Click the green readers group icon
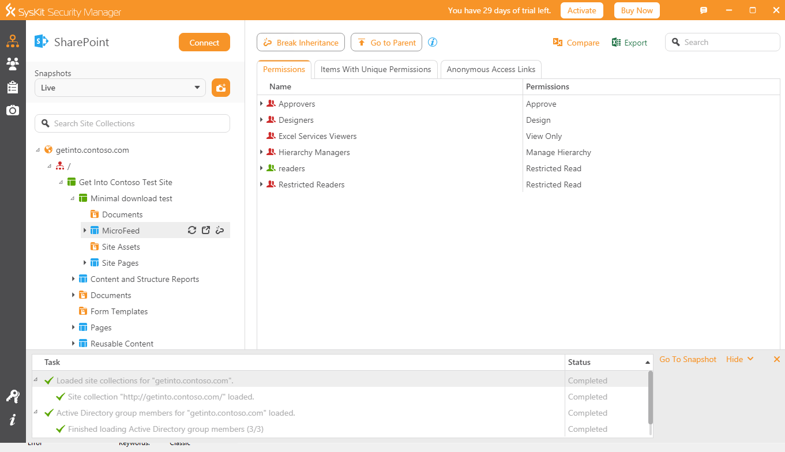 (271, 168)
